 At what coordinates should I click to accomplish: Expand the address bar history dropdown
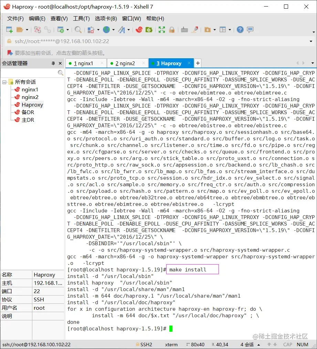tap(311, 41)
